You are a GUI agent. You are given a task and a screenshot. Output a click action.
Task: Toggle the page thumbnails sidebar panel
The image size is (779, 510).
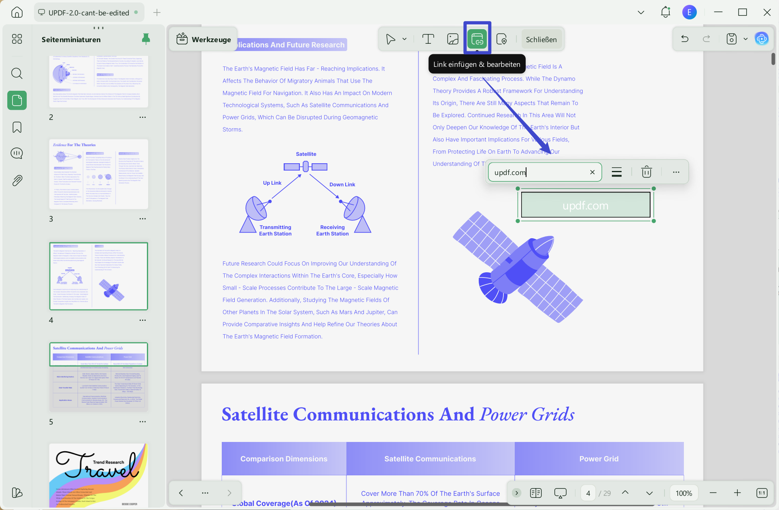(17, 100)
